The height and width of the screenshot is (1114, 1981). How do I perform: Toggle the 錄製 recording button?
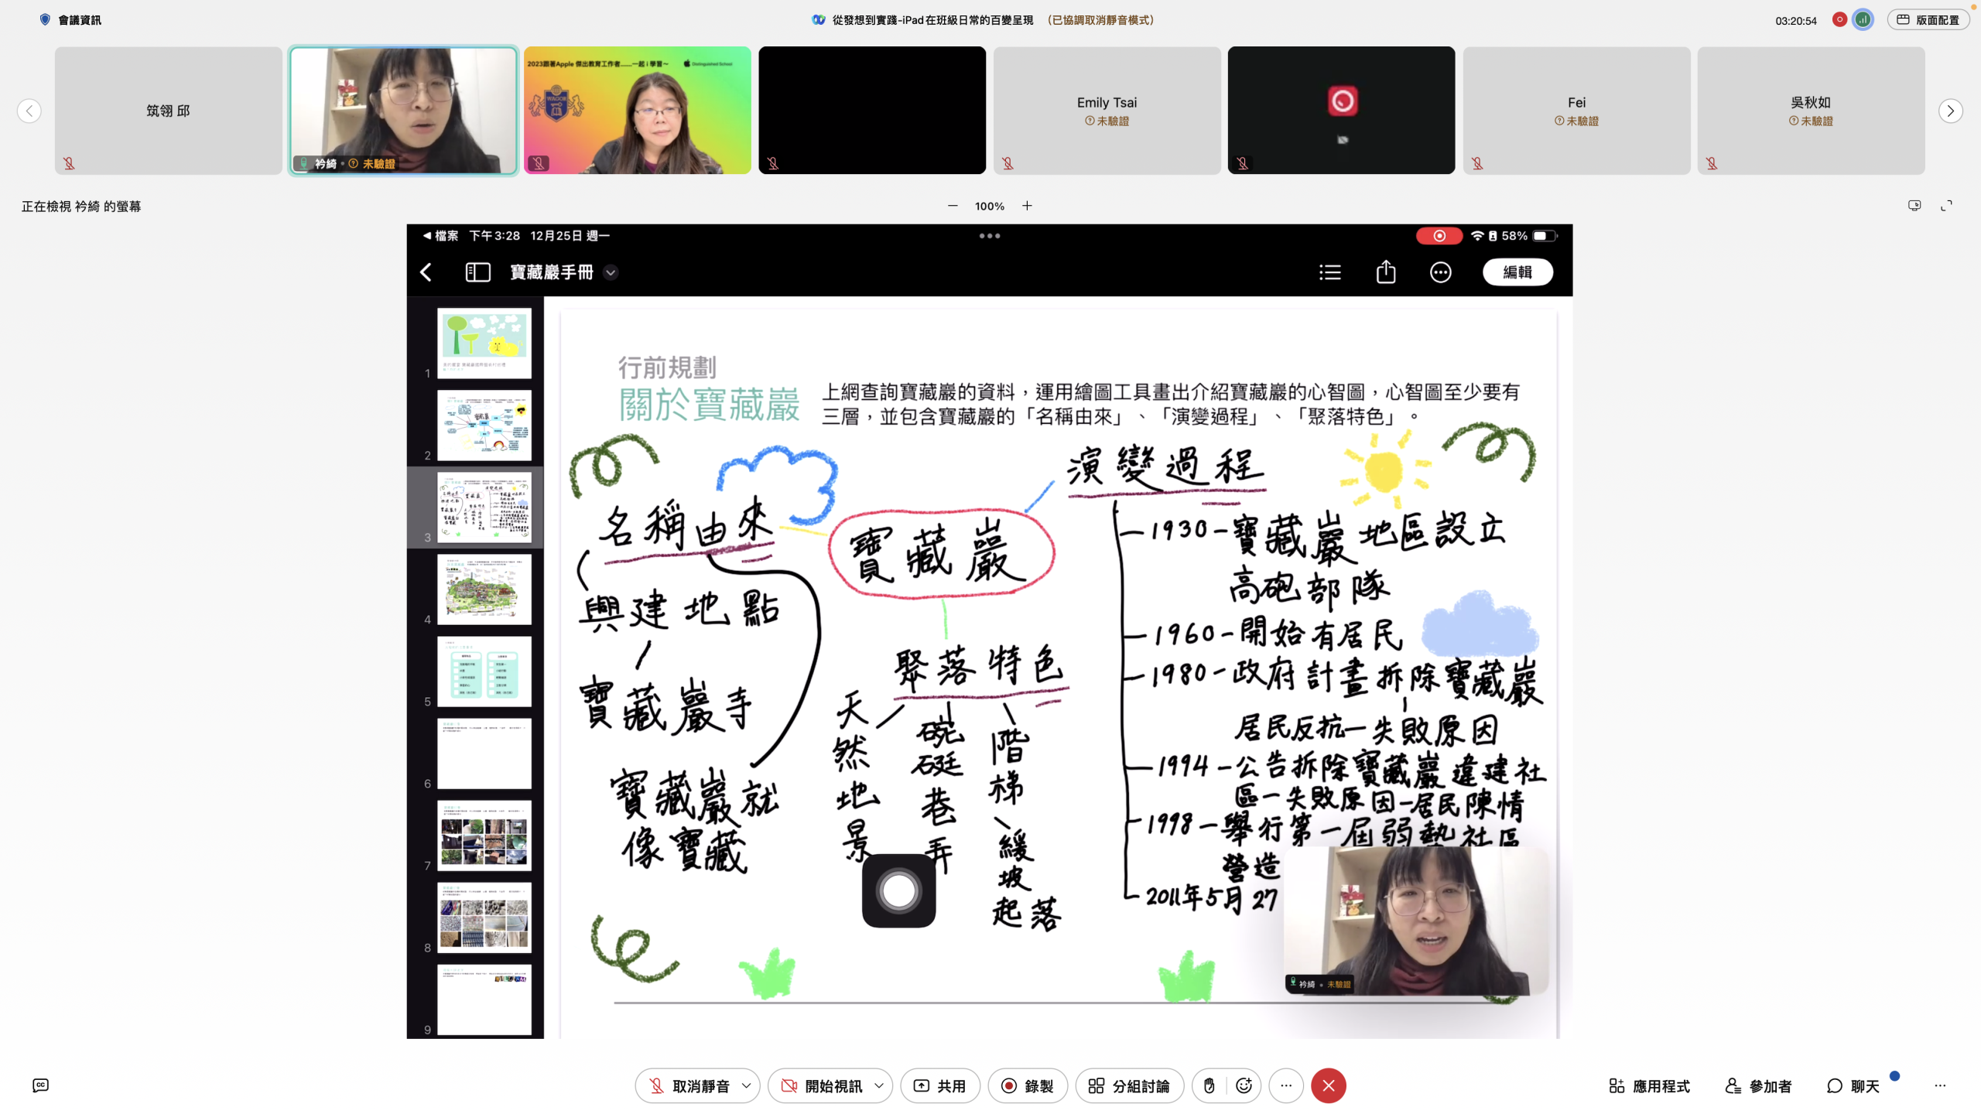pyautogui.click(x=1027, y=1085)
